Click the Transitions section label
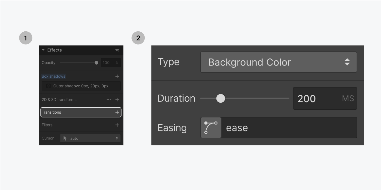381x190 pixels. click(51, 112)
